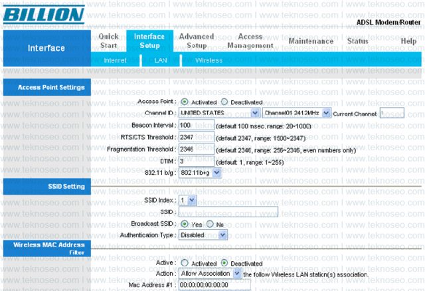Click the Authentication Type label

(x=148, y=235)
